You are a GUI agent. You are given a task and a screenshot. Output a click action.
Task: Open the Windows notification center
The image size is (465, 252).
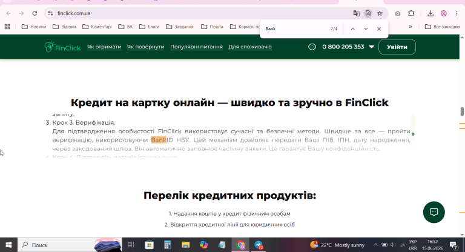click(453, 245)
